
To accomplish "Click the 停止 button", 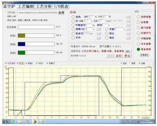I will pos(127,56).
